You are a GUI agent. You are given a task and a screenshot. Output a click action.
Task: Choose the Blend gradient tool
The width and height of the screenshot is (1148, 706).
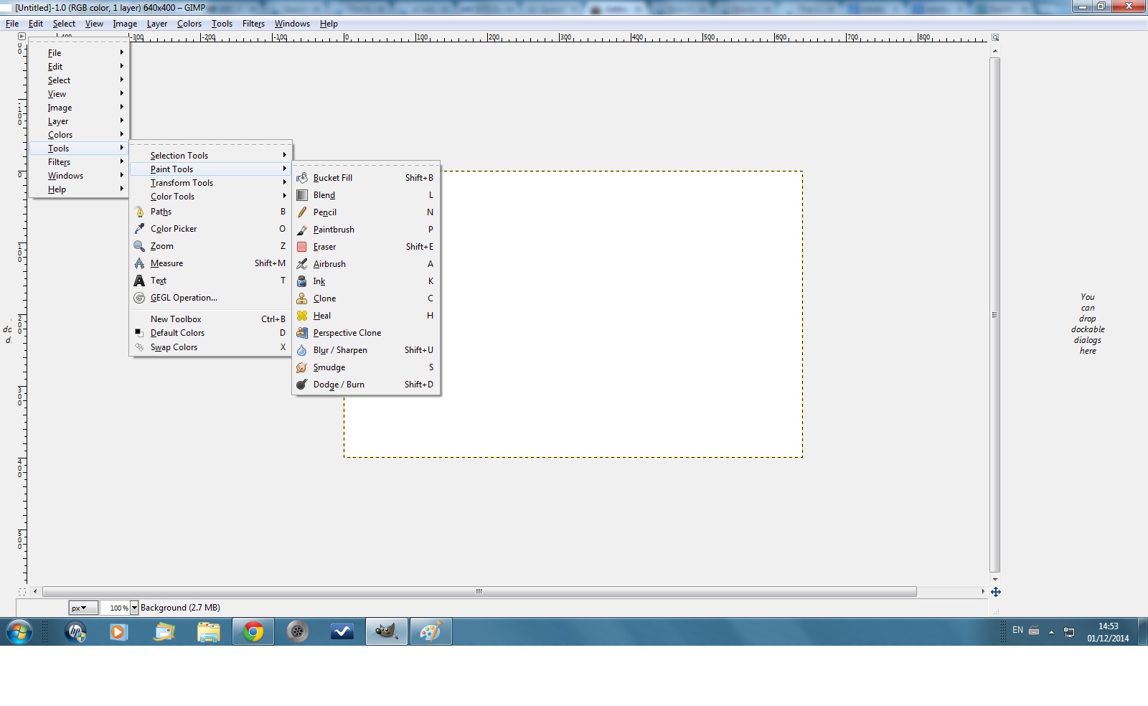[x=366, y=195]
